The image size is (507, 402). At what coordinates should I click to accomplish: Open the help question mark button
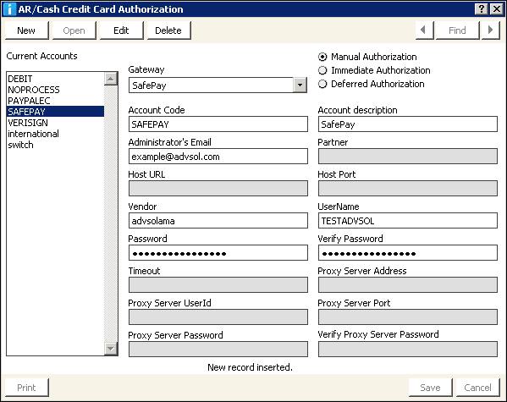click(x=482, y=8)
